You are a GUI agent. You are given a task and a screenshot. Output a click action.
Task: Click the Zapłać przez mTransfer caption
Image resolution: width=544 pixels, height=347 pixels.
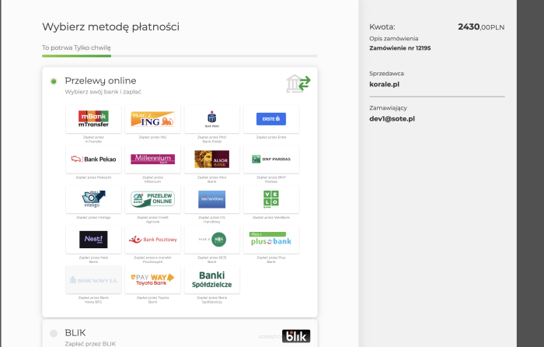click(x=93, y=139)
